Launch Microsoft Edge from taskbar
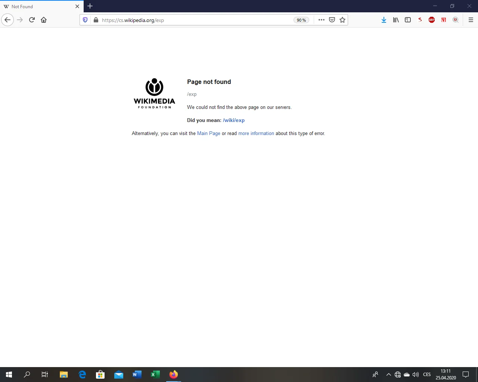 (x=82, y=375)
